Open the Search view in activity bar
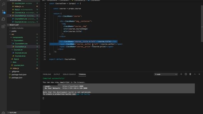Viewport: 203px width, 114px height. click(x=3, y=4)
